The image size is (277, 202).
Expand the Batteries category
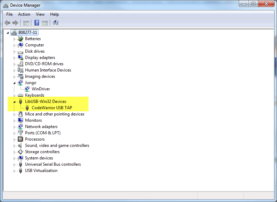[x=14, y=39]
